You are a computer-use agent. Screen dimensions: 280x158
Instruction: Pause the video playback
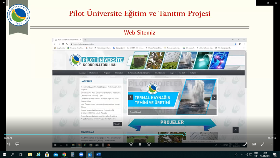click(x=140, y=144)
